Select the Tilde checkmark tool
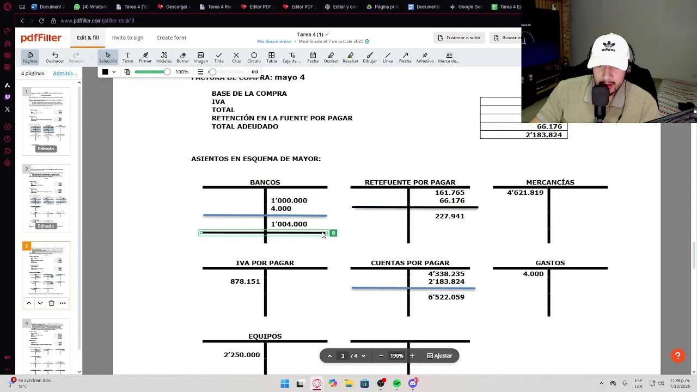The image size is (697, 392). pos(218,57)
